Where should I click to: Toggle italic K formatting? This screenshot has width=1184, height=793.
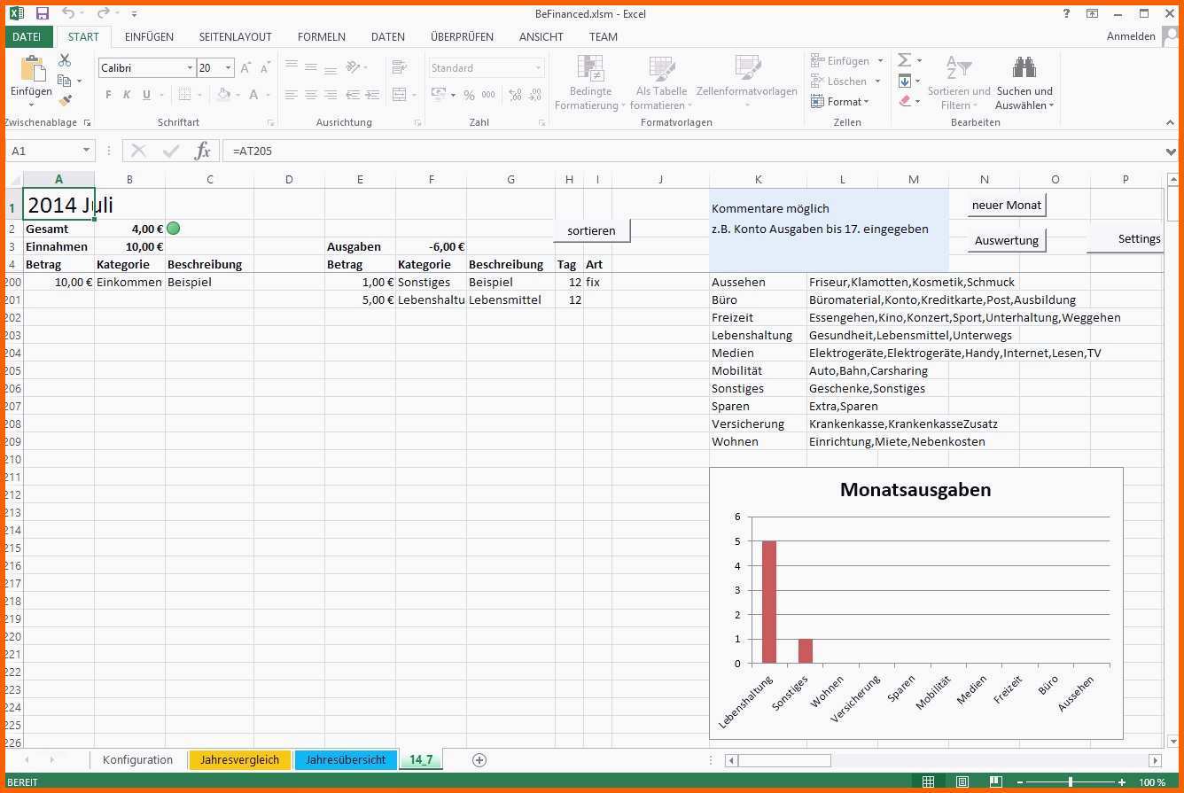pos(127,95)
